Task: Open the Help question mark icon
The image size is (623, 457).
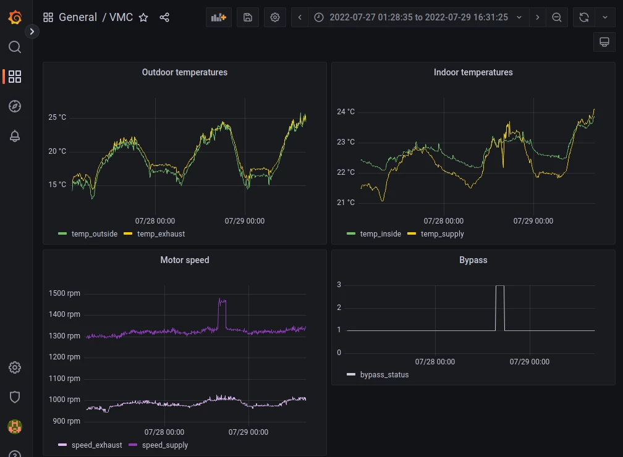Action: tap(15, 454)
